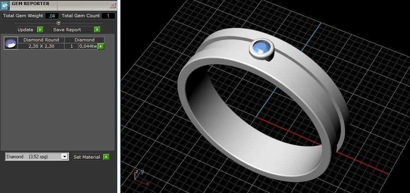The width and height of the screenshot is (410, 193).
Task: Open the Diamond (3,52 spg) material dropdown
Action: click(x=37, y=157)
